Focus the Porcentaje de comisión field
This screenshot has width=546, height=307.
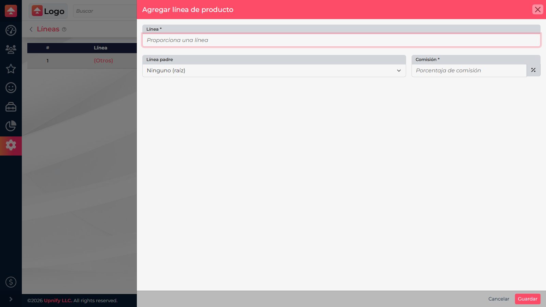pyautogui.click(x=469, y=71)
